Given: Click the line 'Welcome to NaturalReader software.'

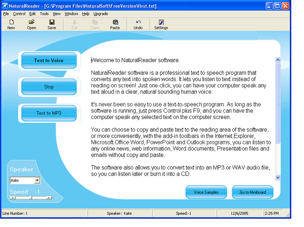Looking at the screenshot, I should pos(135,60).
